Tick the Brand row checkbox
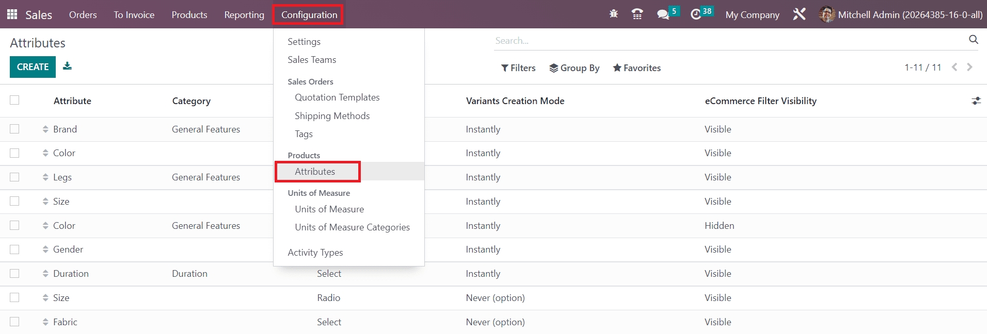The width and height of the screenshot is (987, 334). [x=14, y=129]
